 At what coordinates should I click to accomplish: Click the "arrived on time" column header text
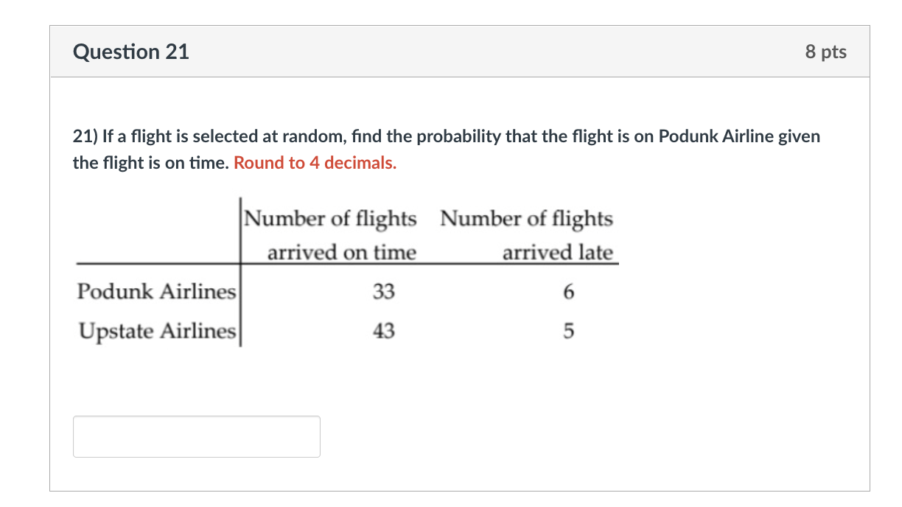coord(341,253)
